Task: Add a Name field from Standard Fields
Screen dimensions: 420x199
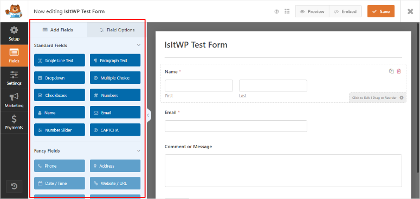Action: point(60,112)
